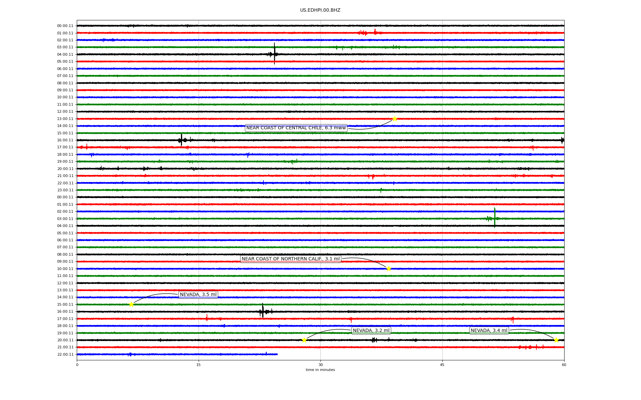This screenshot has width=641, height=400.
Task: Click the NEVADA, 3.2 ml annotation label
Action: point(371,331)
